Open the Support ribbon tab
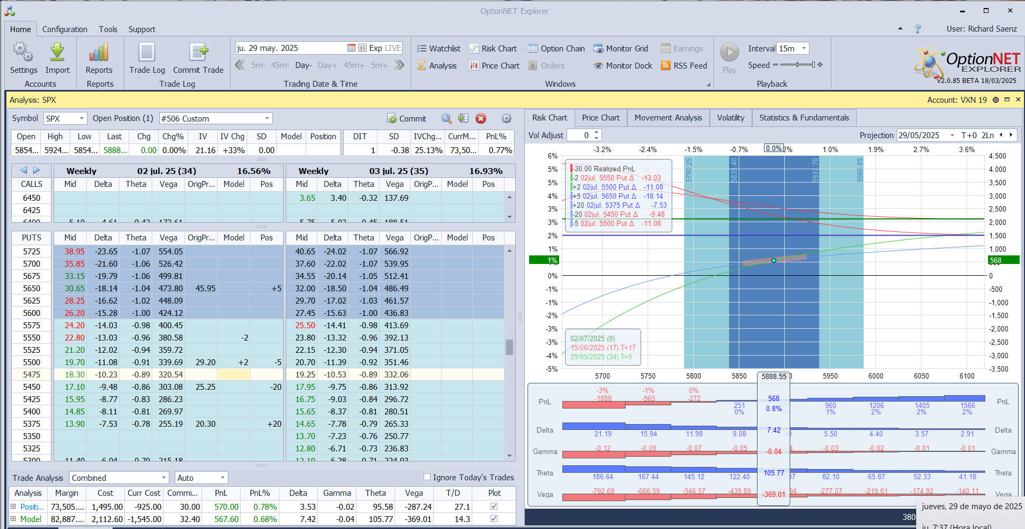The height and width of the screenshot is (529, 1025). (142, 29)
